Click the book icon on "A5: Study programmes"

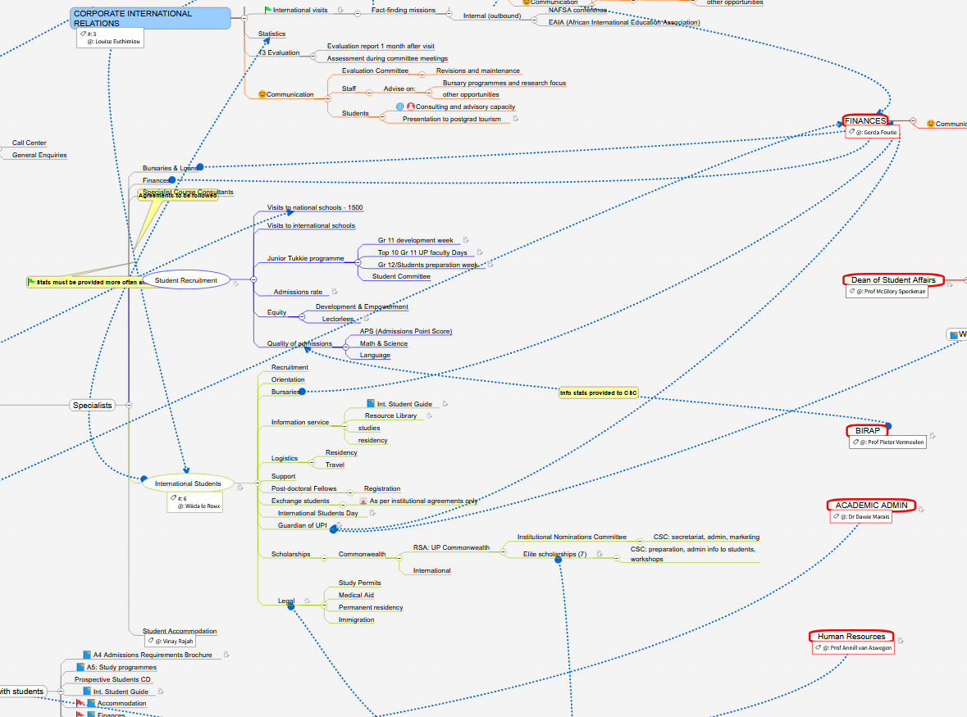click(81, 667)
